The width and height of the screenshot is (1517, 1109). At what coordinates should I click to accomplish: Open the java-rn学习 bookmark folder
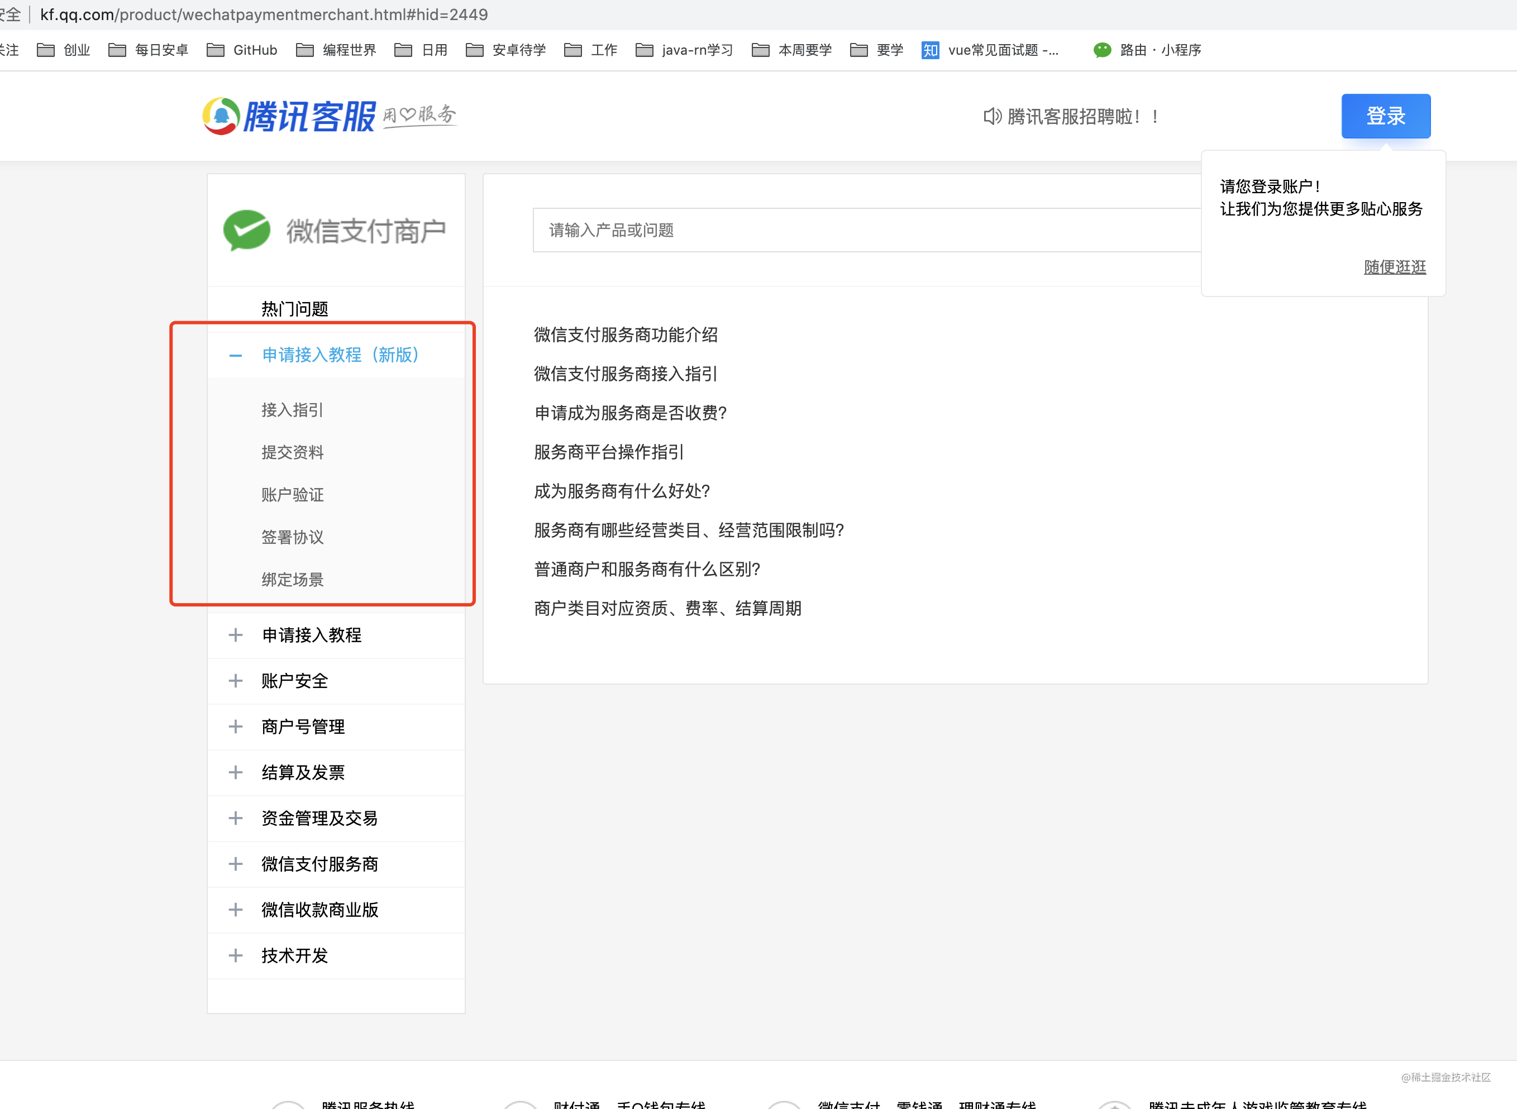click(x=684, y=50)
